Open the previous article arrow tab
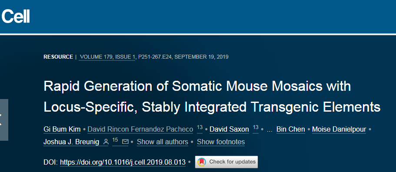This screenshot has height=172, width=396. click(x=3, y=120)
